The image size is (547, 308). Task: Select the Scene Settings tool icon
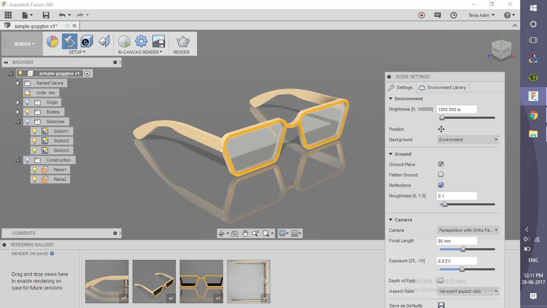coord(70,41)
